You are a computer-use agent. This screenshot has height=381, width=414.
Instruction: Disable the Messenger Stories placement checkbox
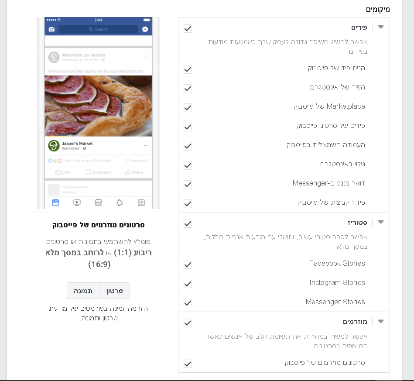click(x=188, y=303)
